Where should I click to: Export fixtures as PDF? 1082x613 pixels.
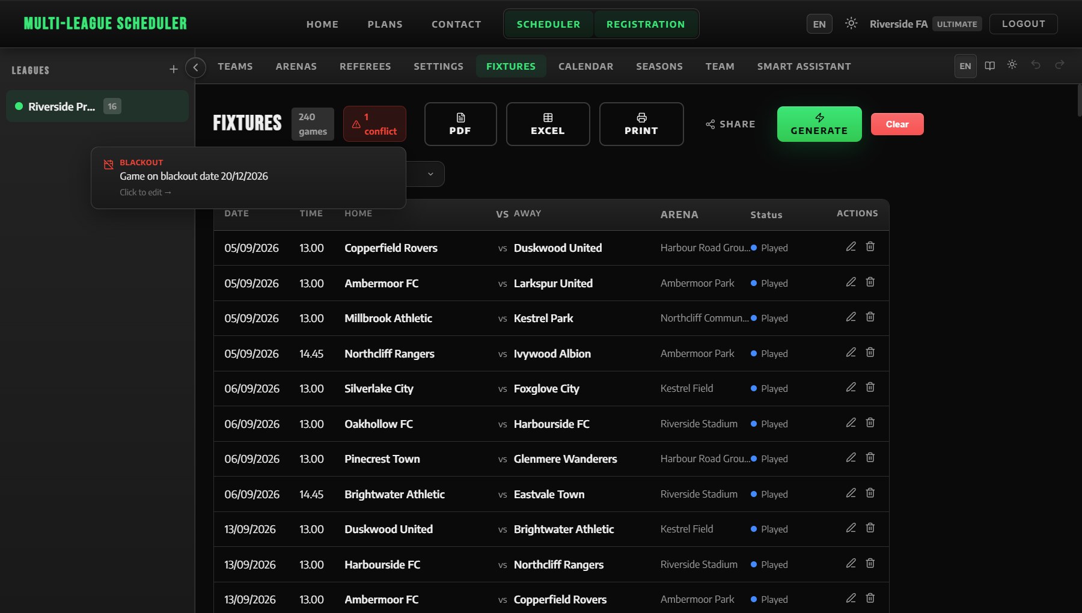click(x=460, y=124)
